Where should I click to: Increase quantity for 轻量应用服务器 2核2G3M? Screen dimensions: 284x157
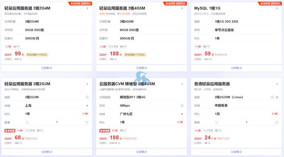coord(87,122)
